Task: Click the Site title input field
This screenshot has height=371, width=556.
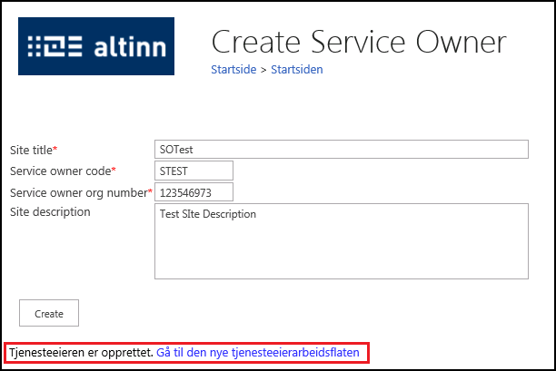Action: 342,150
